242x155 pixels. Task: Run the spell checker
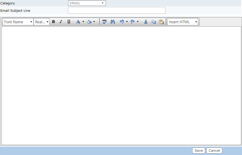pos(105,22)
